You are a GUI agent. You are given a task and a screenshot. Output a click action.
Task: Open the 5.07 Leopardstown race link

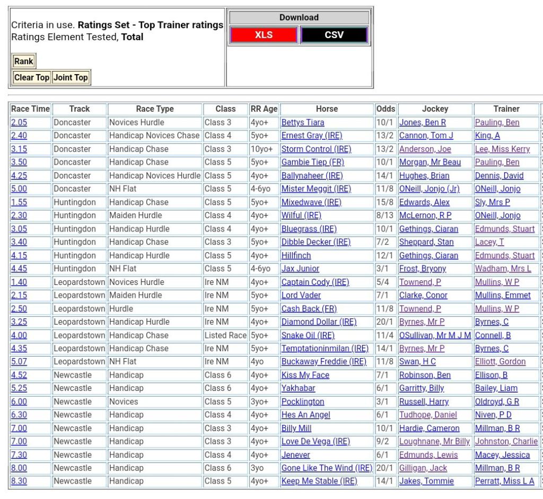19,362
